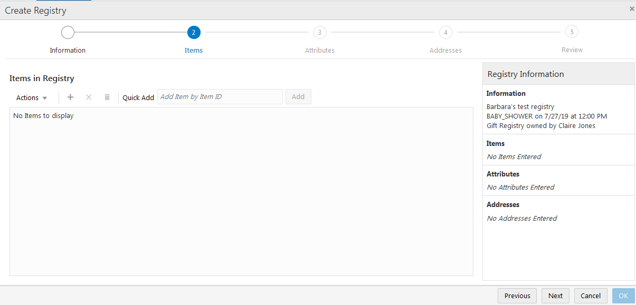636x305 pixels.
Task: Click the Review step label
Action: click(572, 50)
